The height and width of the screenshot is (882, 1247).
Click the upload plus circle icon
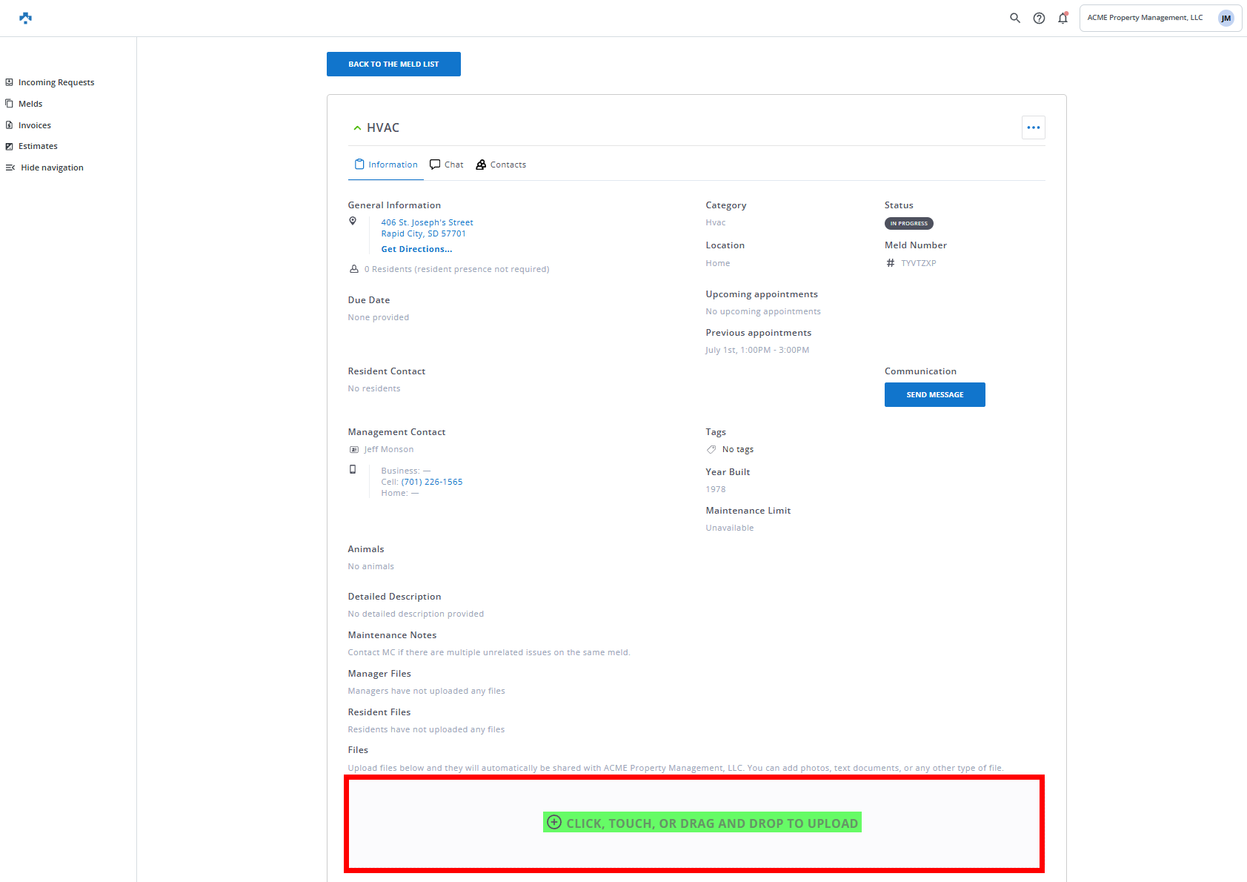tap(554, 822)
